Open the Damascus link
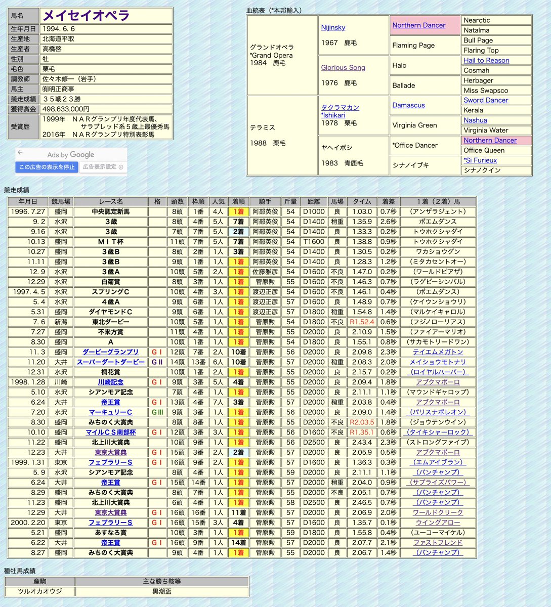 [409, 105]
